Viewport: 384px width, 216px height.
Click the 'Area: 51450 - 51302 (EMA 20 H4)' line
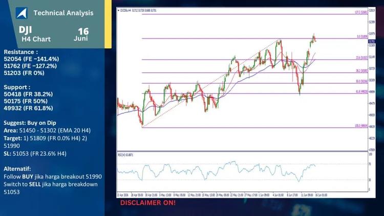click(x=47, y=130)
